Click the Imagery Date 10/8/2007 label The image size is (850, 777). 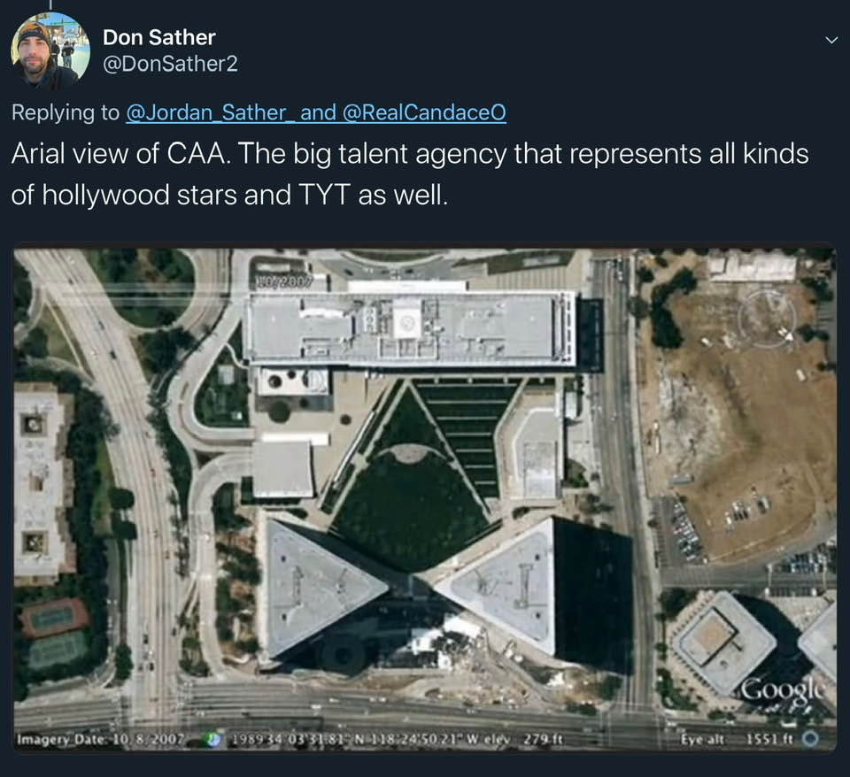[x=103, y=738]
